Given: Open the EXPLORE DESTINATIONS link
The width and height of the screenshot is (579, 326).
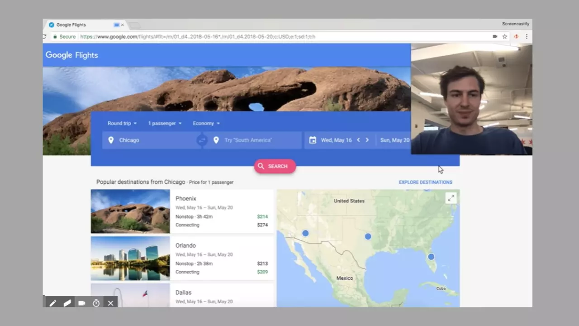Looking at the screenshot, I should (425, 182).
